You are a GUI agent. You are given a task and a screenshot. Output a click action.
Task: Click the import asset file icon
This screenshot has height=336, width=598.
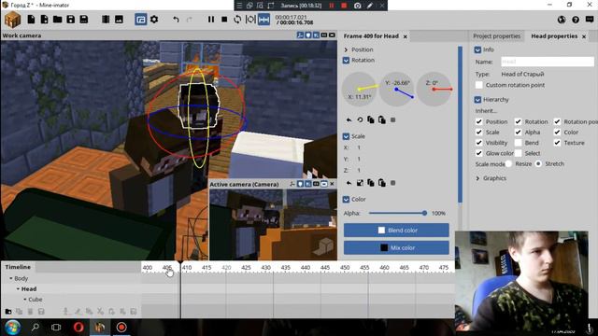44,19
